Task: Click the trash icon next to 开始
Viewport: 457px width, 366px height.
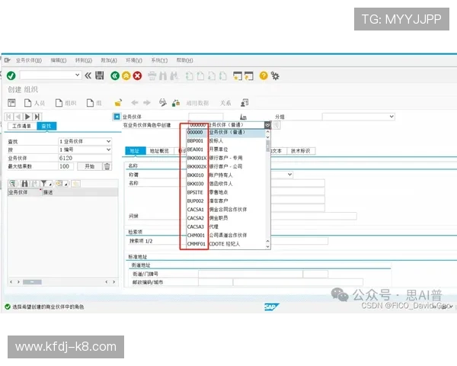Action: [x=107, y=166]
